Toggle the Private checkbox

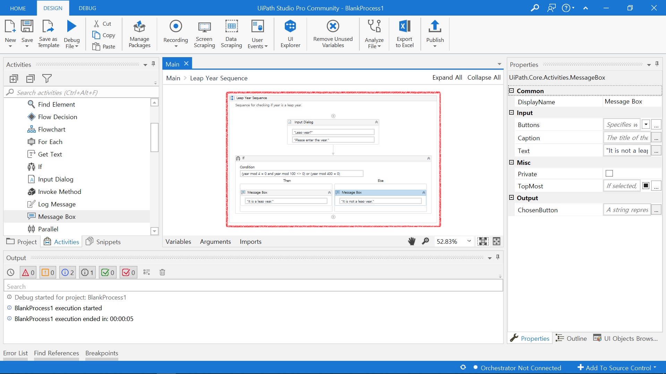(609, 173)
